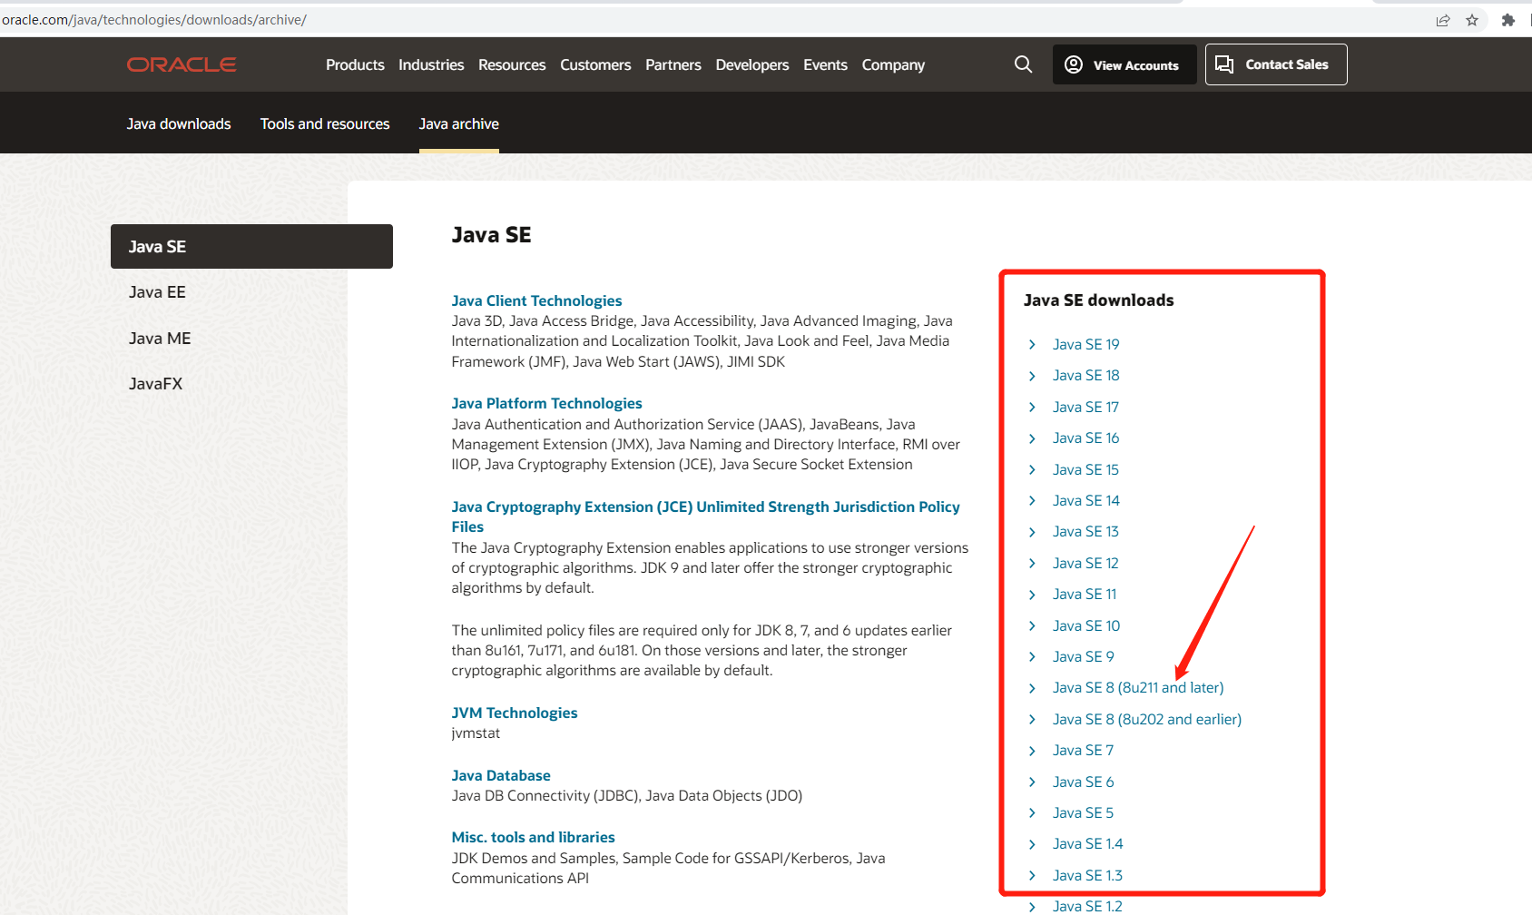The height and width of the screenshot is (915, 1532).
Task: Select the Java archive tab
Action: pyautogui.click(x=458, y=123)
